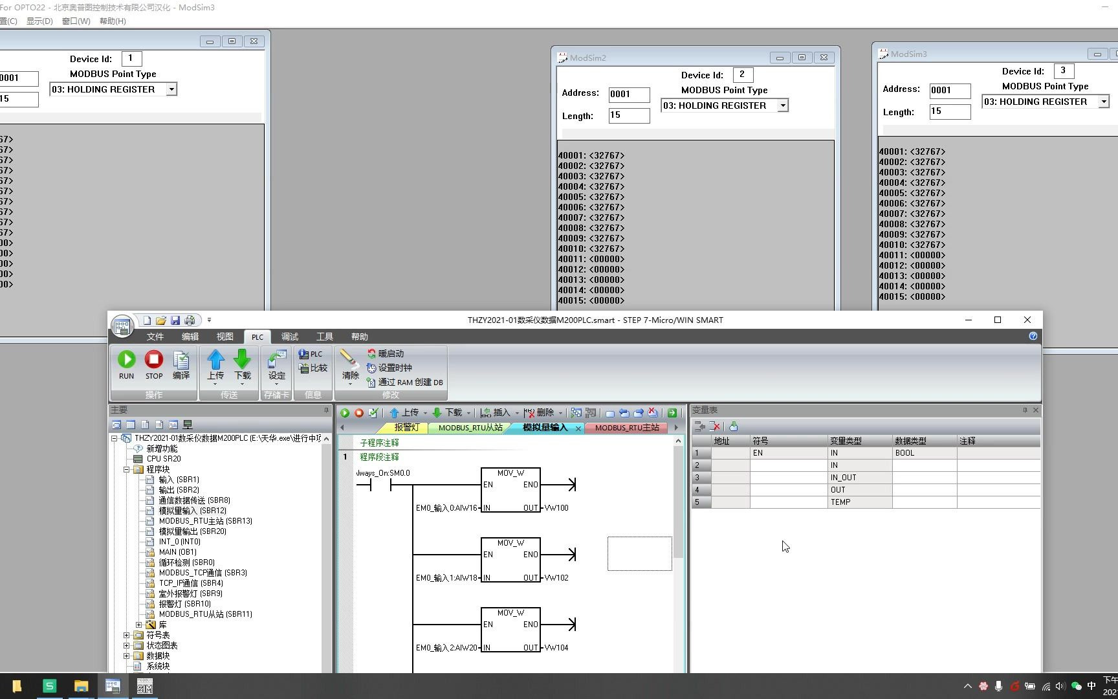Screen dimensions: 1118x699
Task: Click the help question mark icon in ribbon
Action: (x=1033, y=336)
